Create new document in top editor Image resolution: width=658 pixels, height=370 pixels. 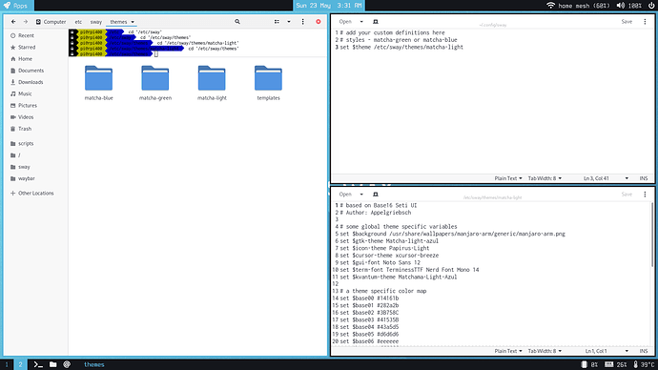(x=376, y=22)
